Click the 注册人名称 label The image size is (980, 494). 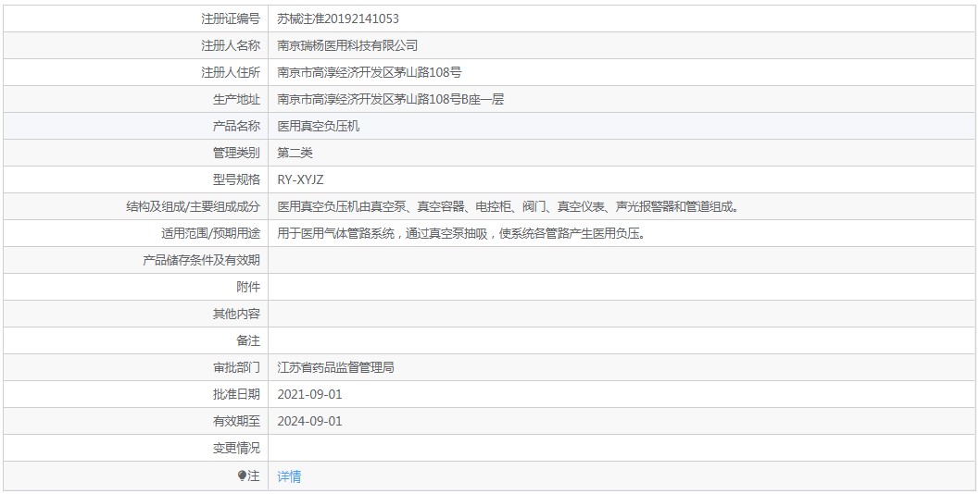(x=231, y=45)
